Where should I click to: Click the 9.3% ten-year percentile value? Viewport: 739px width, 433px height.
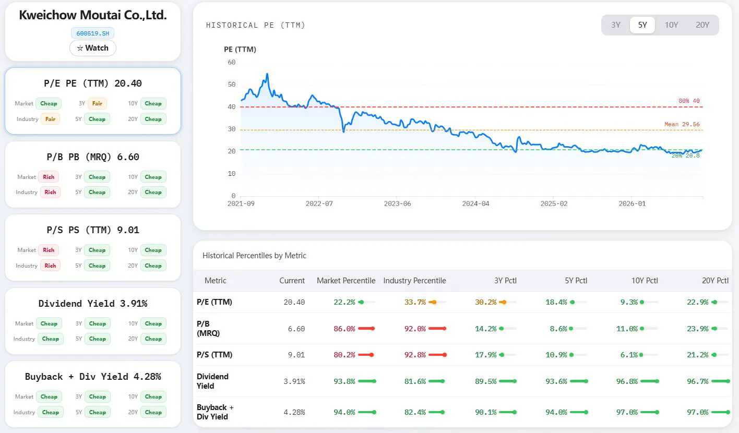point(629,302)
